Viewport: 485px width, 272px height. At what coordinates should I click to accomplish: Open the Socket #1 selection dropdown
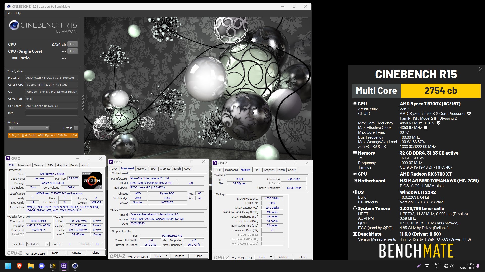click(x=38, y=244)
